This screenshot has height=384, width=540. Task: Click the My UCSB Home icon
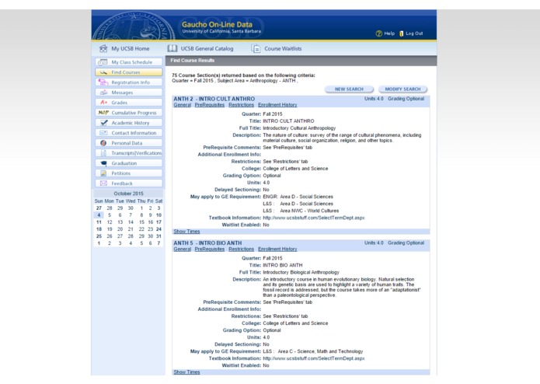click(x=103, y=48)
